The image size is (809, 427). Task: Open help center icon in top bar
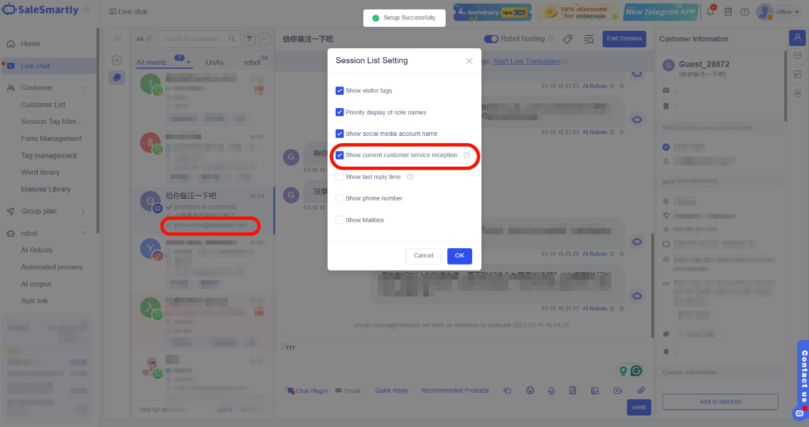tap(744, 11)
